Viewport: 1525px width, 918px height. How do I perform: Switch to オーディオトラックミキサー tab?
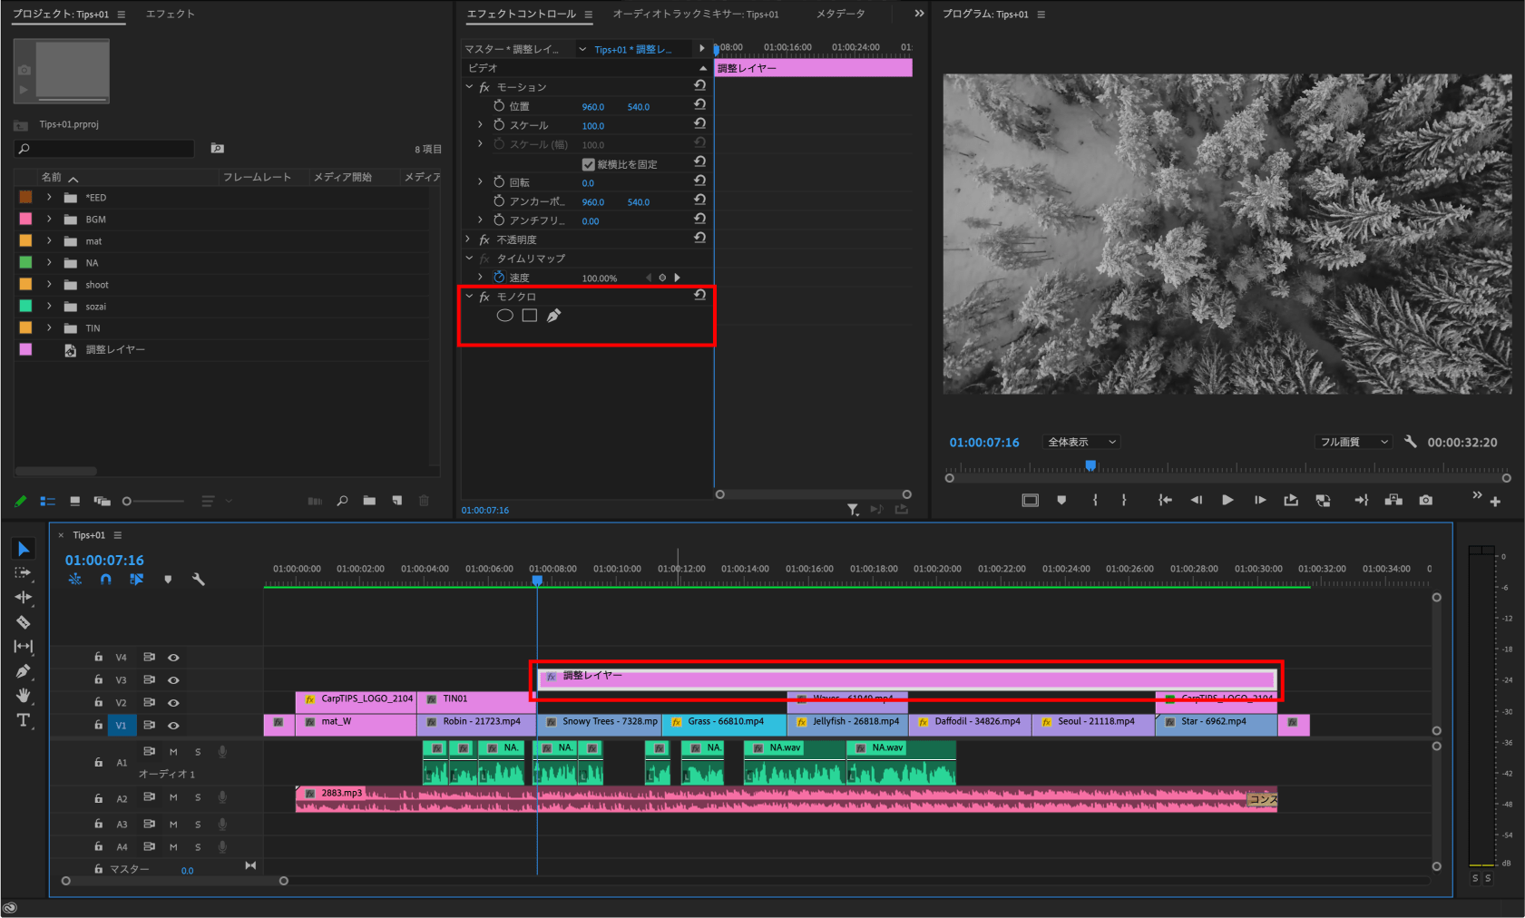[x=696, y=14]
